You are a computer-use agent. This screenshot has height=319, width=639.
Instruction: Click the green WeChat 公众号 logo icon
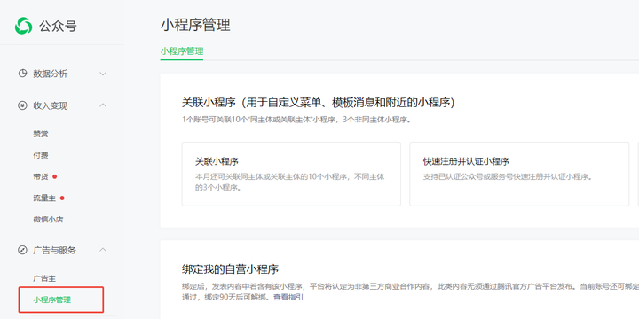pos(24,26)
